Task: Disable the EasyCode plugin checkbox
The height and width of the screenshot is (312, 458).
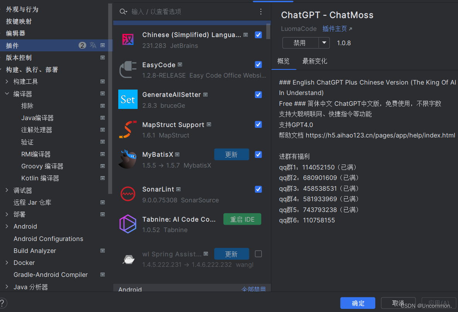Action: (258, 64)
